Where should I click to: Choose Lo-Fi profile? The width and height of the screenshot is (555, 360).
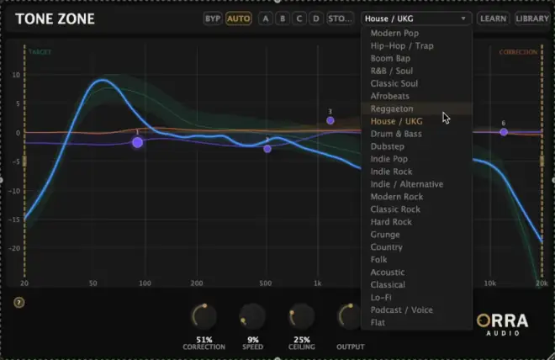[x=416, y=297]
